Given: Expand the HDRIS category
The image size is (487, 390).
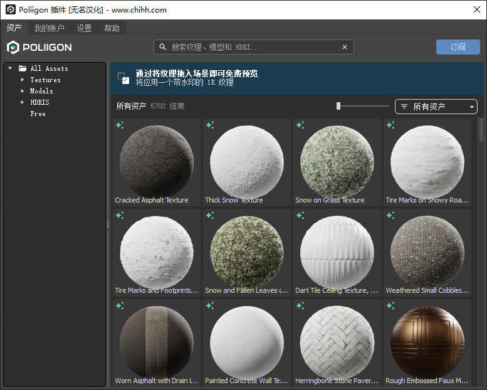Looking at the screenshot, I should pyautogui.click(x=23, y=102).
